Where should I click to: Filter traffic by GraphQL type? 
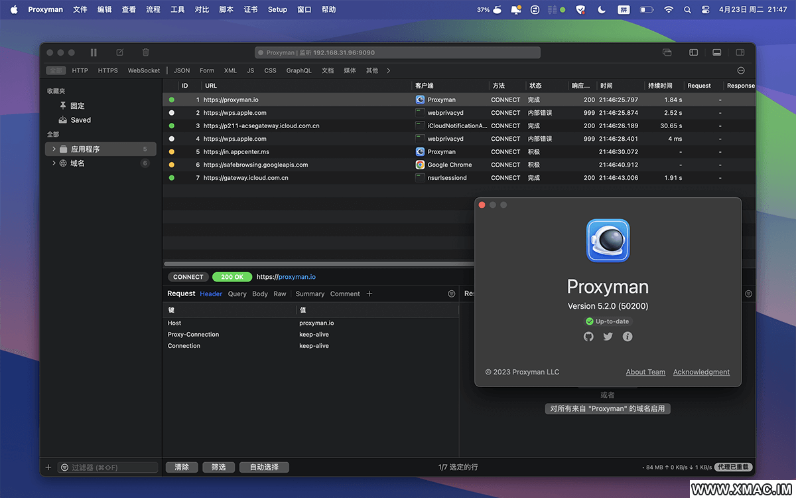tap(299, 70)
